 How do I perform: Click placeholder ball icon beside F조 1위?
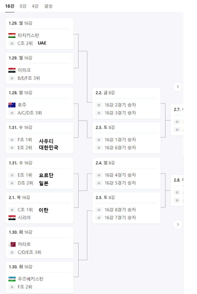(x=12, y=140)
